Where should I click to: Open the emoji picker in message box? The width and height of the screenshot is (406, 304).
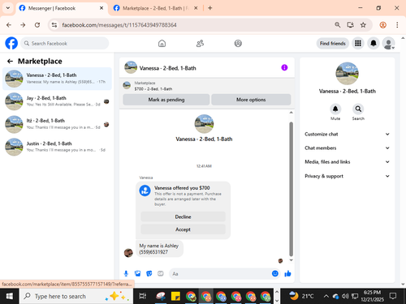275,274
